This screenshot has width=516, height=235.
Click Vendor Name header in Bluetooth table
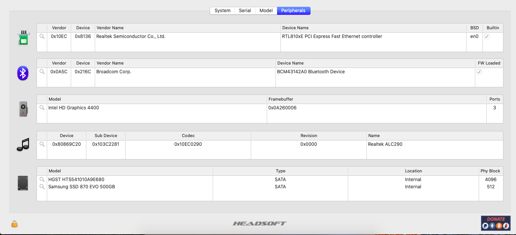click(x=185, y=63)
